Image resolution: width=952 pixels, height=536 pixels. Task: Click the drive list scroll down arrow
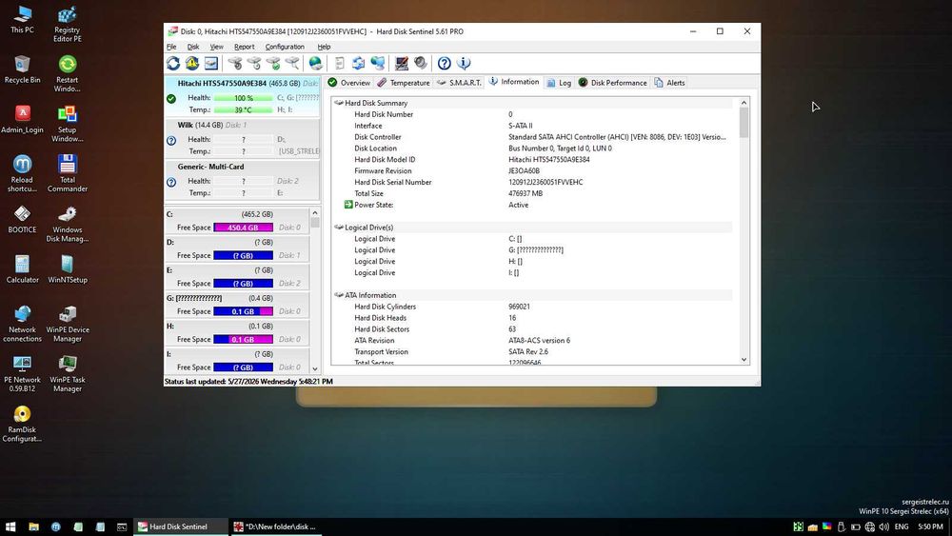[314, 367]
